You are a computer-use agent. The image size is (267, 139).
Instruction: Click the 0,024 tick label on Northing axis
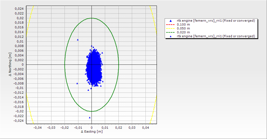19,9
